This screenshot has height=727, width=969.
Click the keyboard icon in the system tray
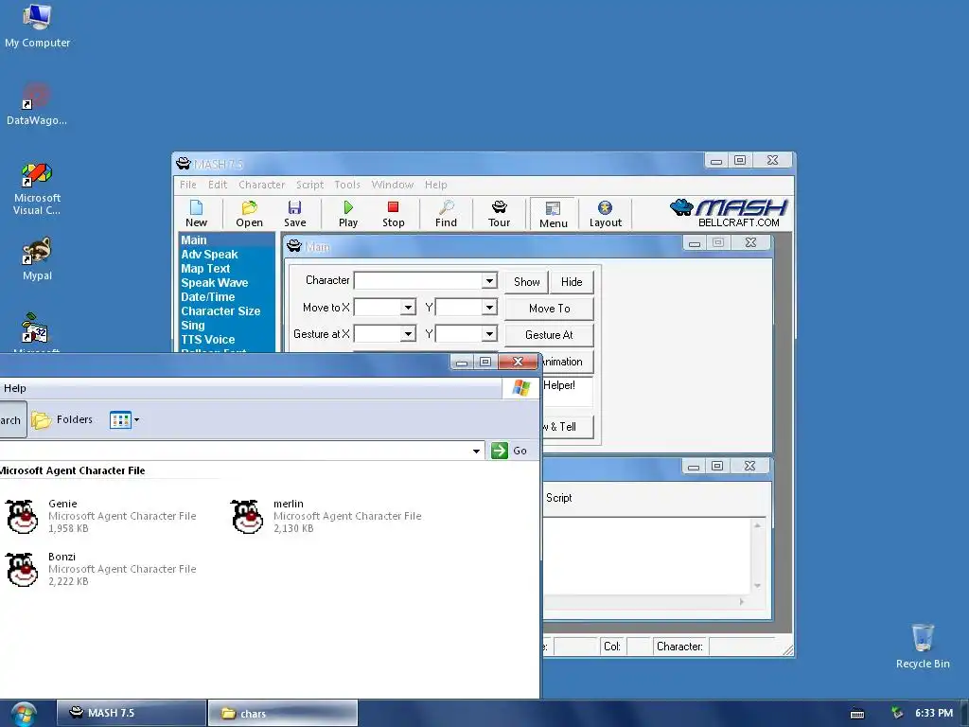857,714
